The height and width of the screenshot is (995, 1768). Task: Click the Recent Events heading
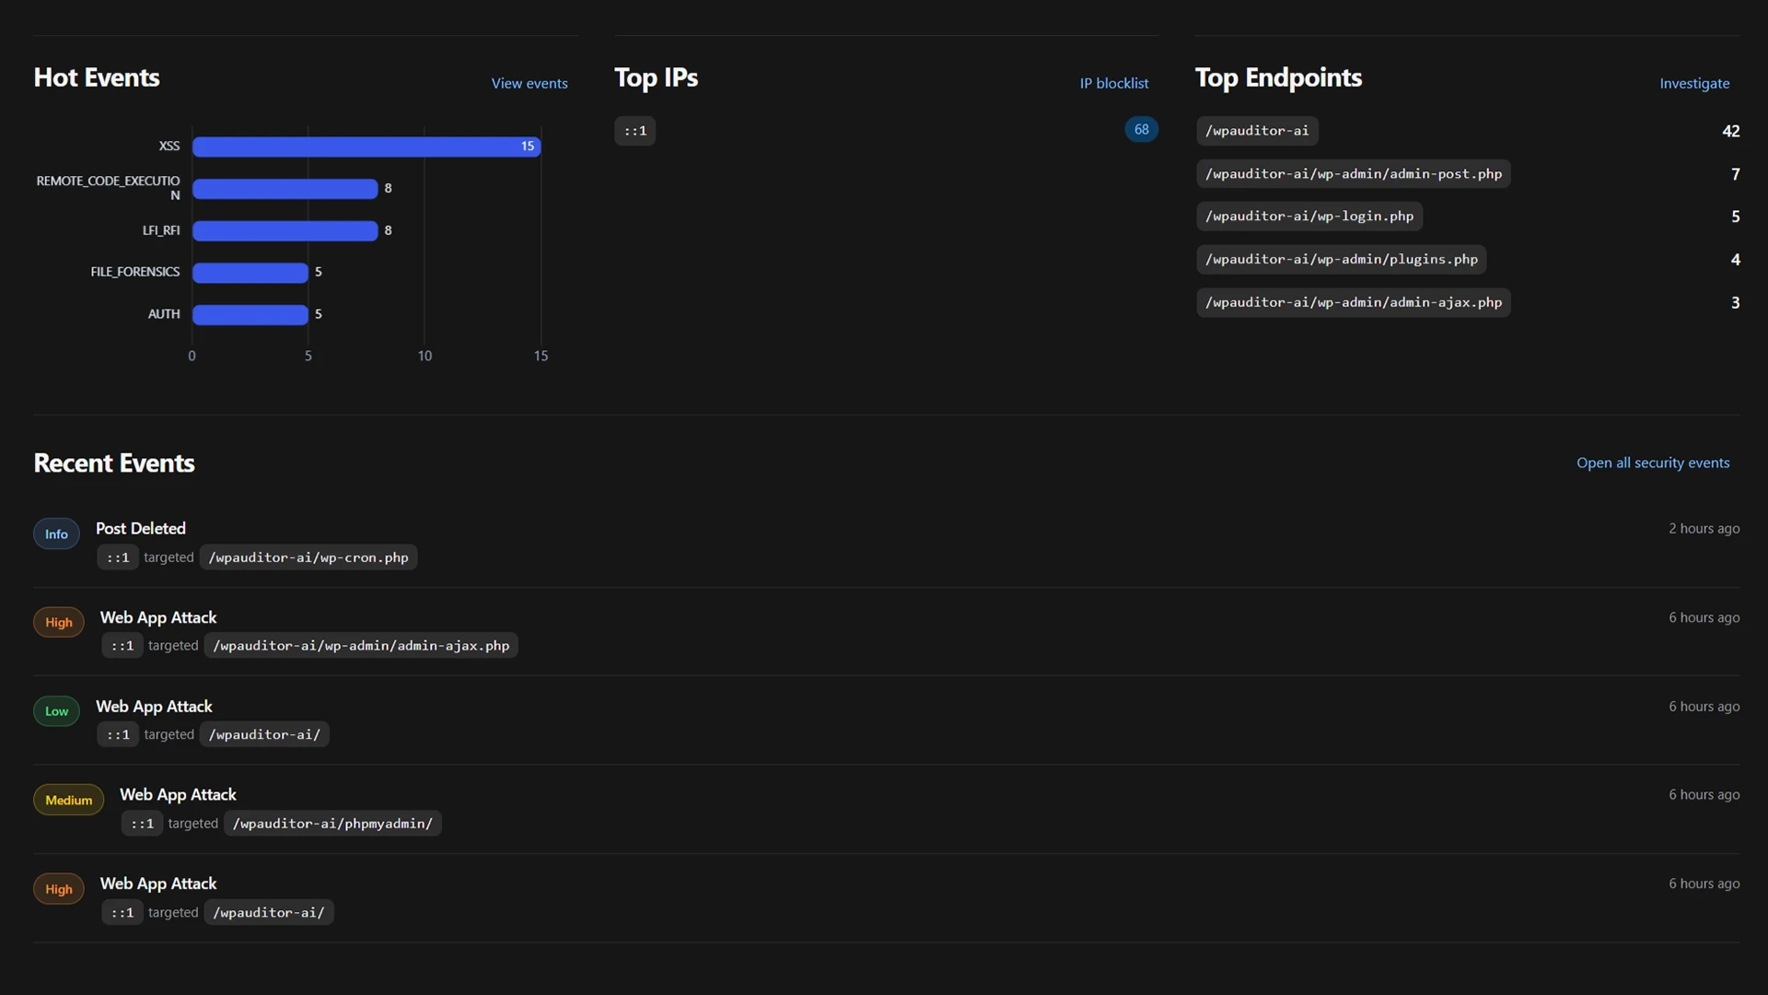[x=114, y=463]
